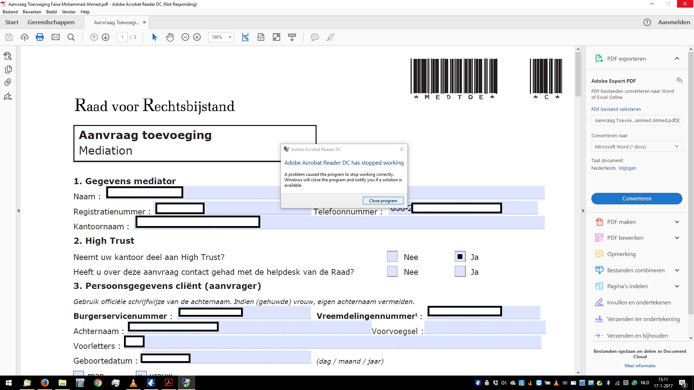Click the help question mark icon
The image size is (694, 390).
point(647,22)
